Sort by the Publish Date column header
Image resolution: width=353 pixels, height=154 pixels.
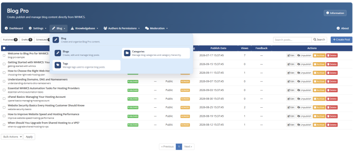[x=218, y=48]
